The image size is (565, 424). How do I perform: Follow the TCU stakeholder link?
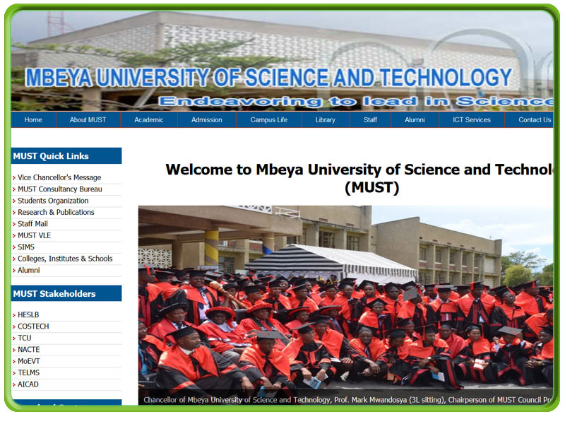point(25,338)
